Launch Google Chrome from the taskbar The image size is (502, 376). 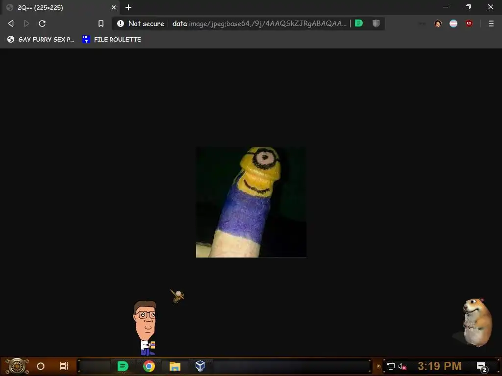pyautogui.click(x=149, y=366)
